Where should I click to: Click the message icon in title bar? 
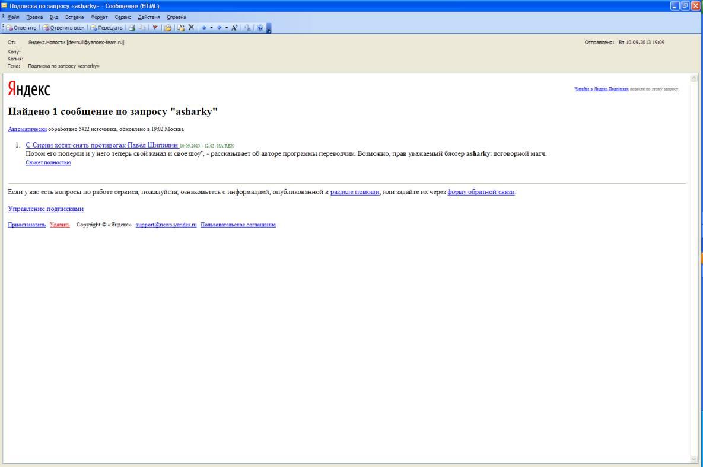(4, 5)
